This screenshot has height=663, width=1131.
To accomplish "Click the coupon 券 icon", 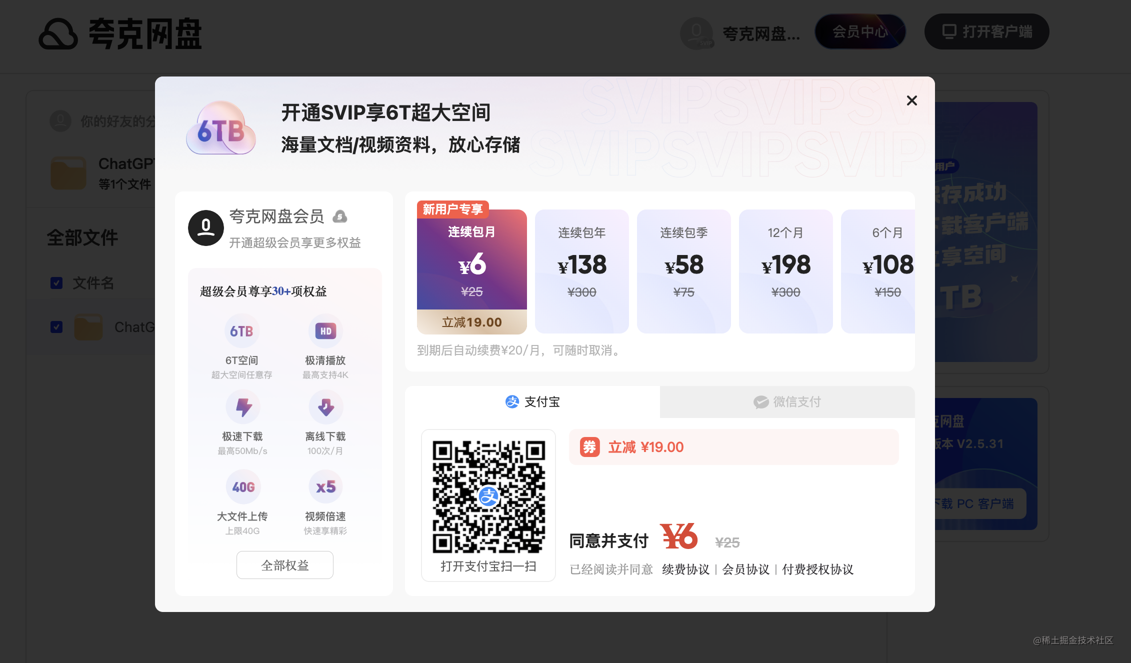I will [x=589, y=447].
